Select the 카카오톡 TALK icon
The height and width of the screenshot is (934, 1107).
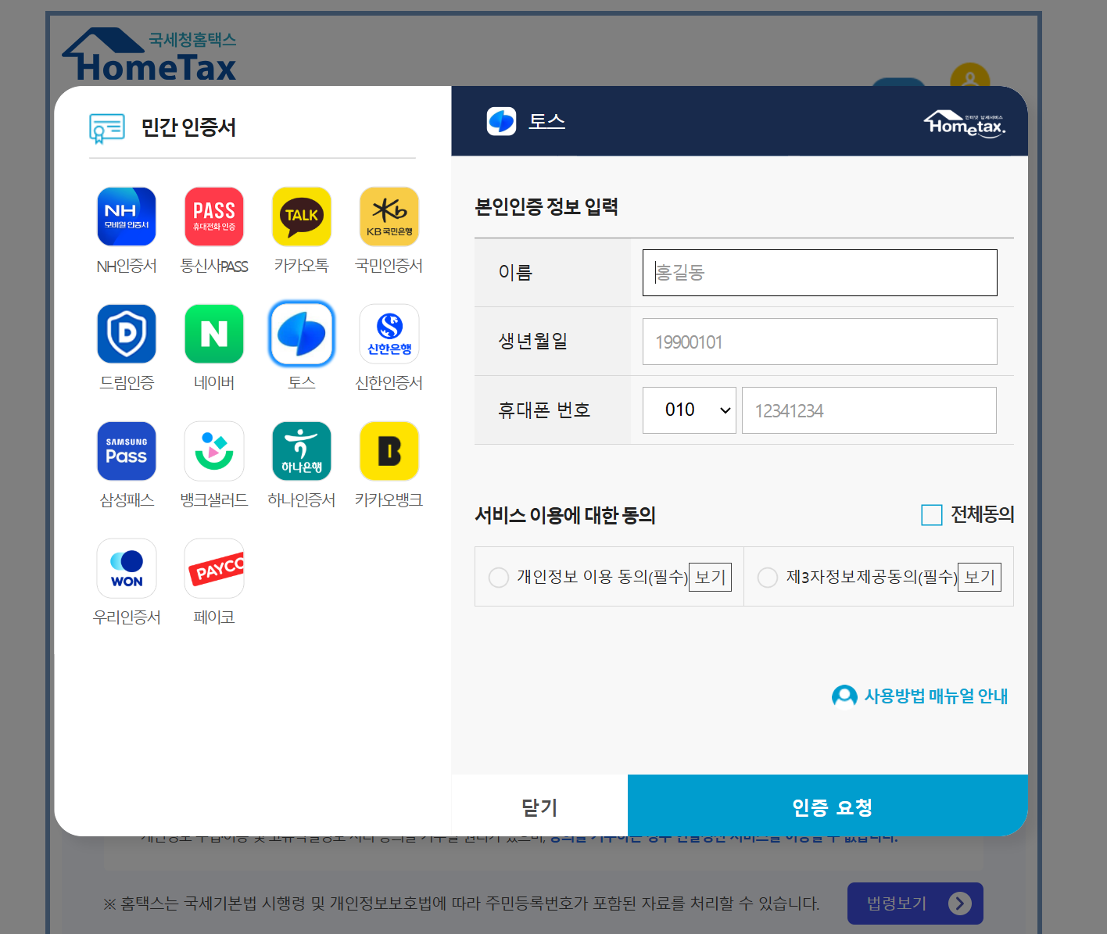coord(302,217)
